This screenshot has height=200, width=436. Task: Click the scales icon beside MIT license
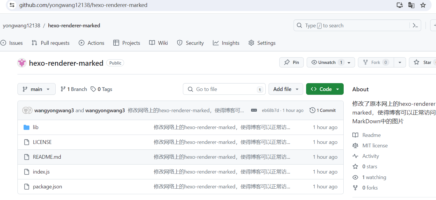coord(355,146)
